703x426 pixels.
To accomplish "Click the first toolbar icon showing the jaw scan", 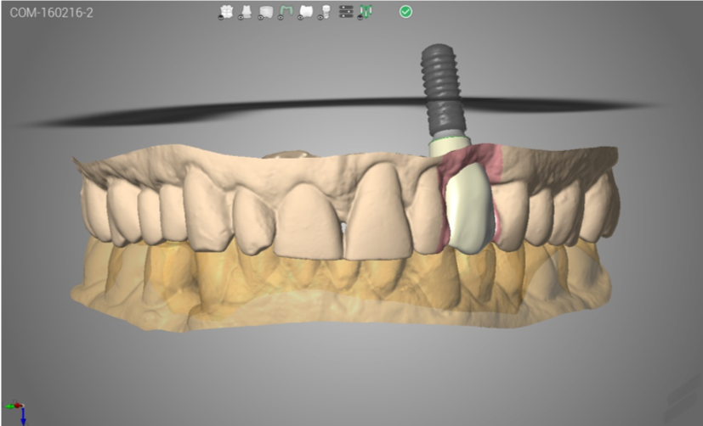I will click(x=226, y=12).
